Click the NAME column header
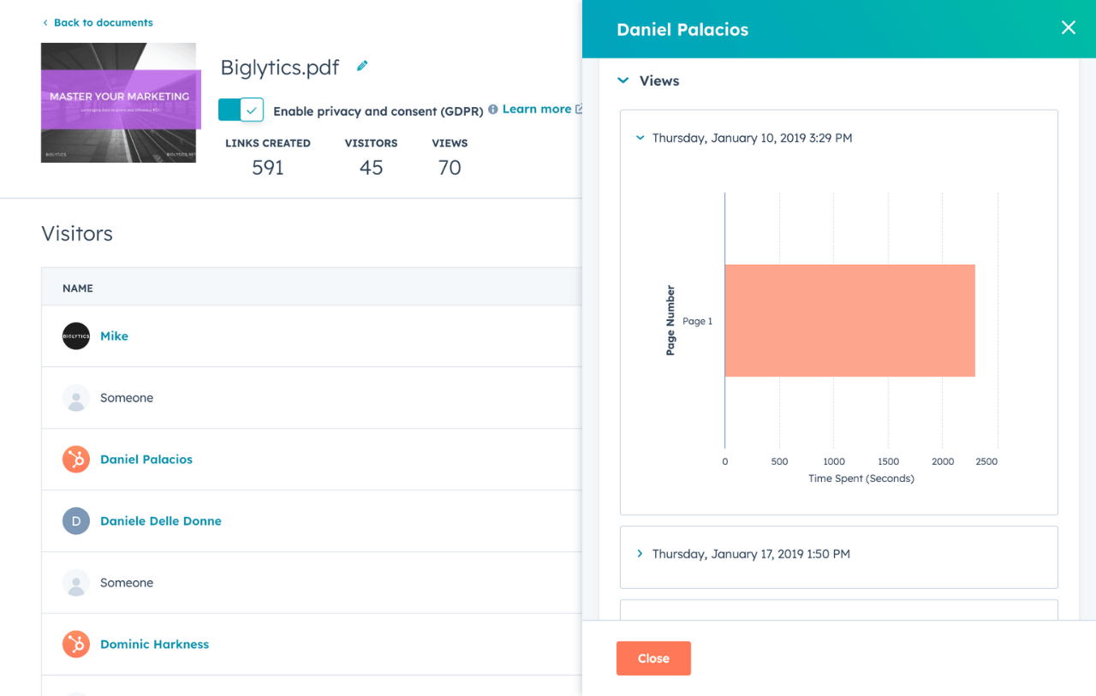1096x696 pixels. click(78, 289)
